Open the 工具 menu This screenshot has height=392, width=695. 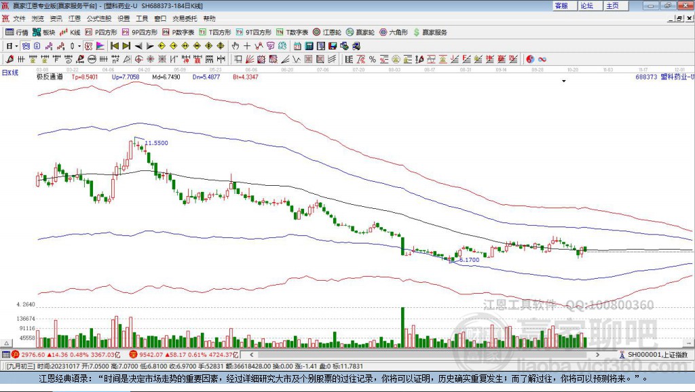click(x=142, y=18)
